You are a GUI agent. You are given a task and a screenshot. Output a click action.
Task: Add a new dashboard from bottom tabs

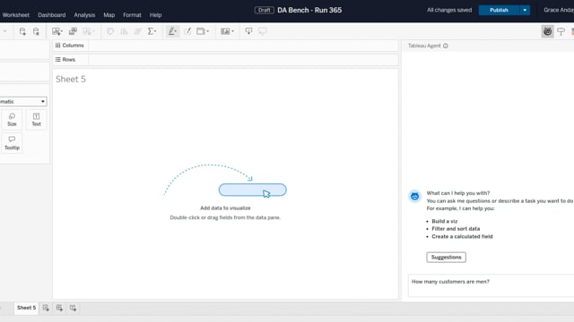tap(59, 308)
